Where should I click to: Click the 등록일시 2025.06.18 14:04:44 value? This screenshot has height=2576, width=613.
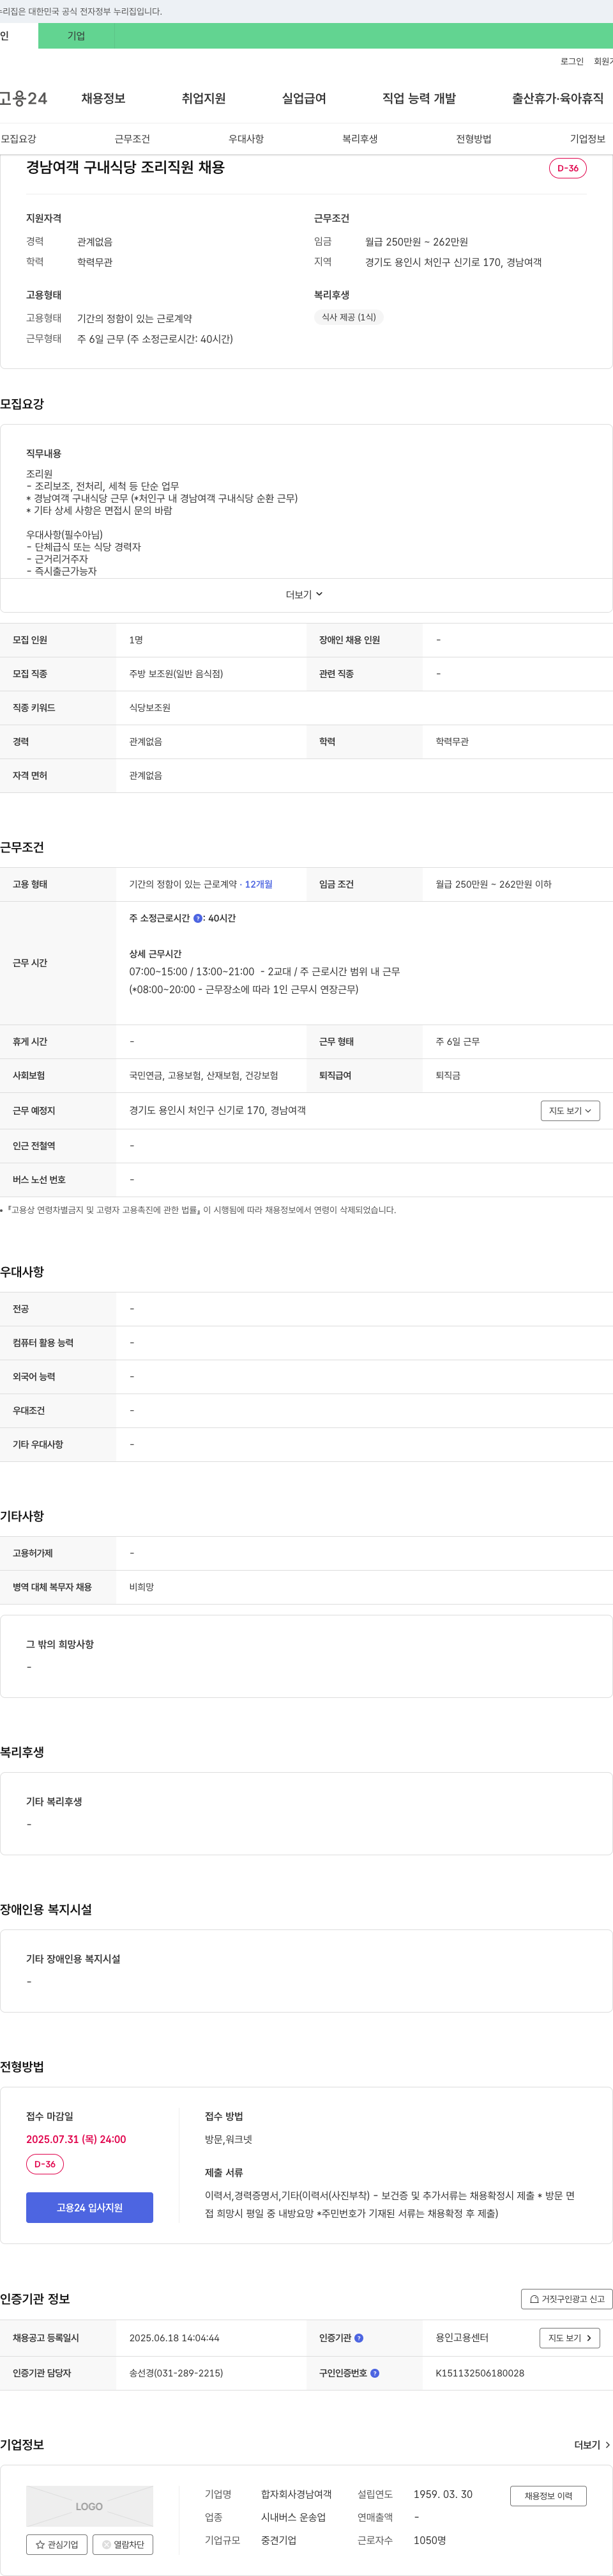point(174,2338)
